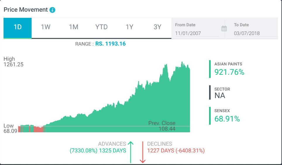282x165 pixels.
Task: Click the red declines down arrow
Action: [x=142, y=152]
